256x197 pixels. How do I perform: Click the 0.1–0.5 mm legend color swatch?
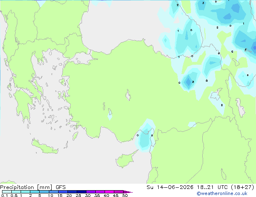[7, 192]
